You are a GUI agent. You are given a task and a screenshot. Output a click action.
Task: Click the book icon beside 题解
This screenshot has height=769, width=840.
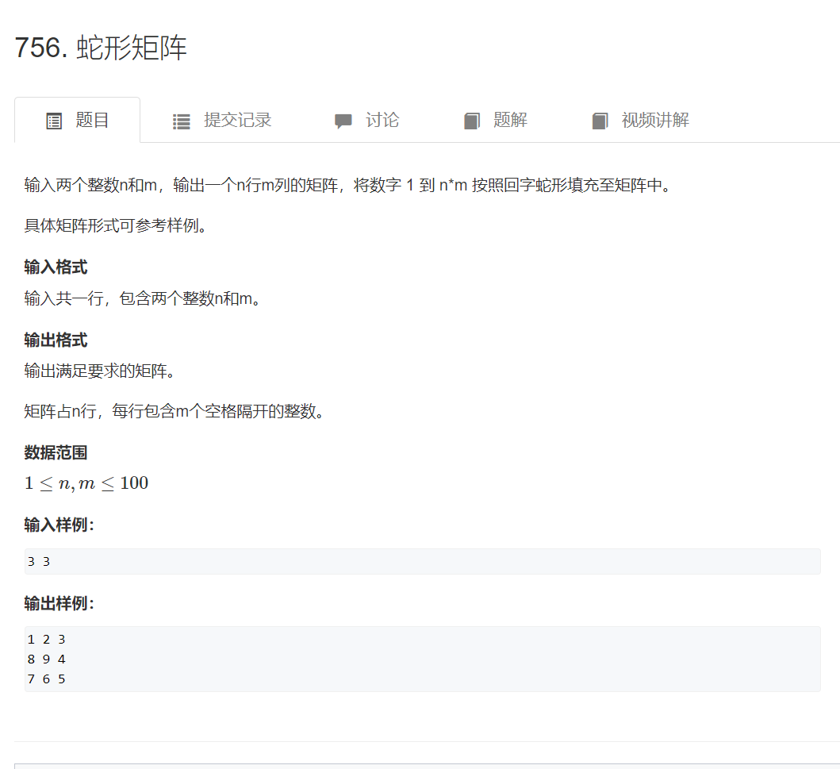[472, 120]
